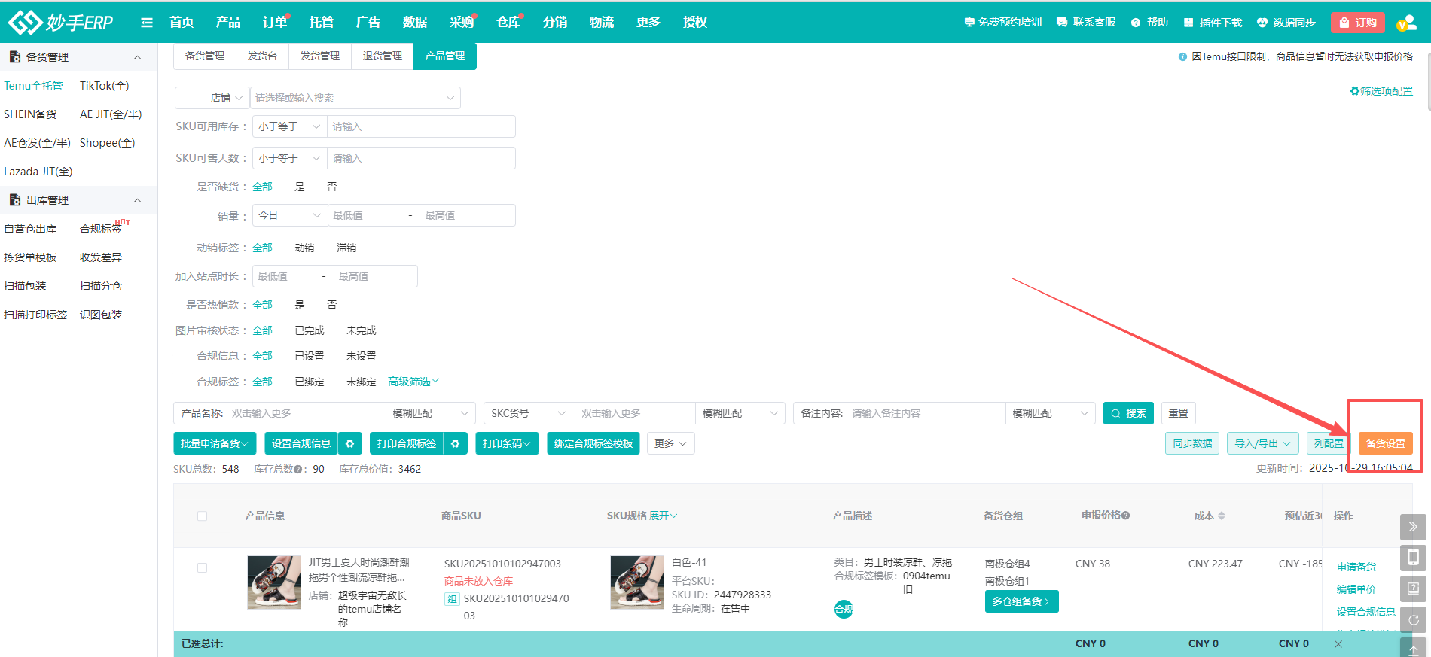This screenshot has width=1431, height=657.
Task: Open the SKC货号 field type dropdown
Action: [x=528, y=413]
